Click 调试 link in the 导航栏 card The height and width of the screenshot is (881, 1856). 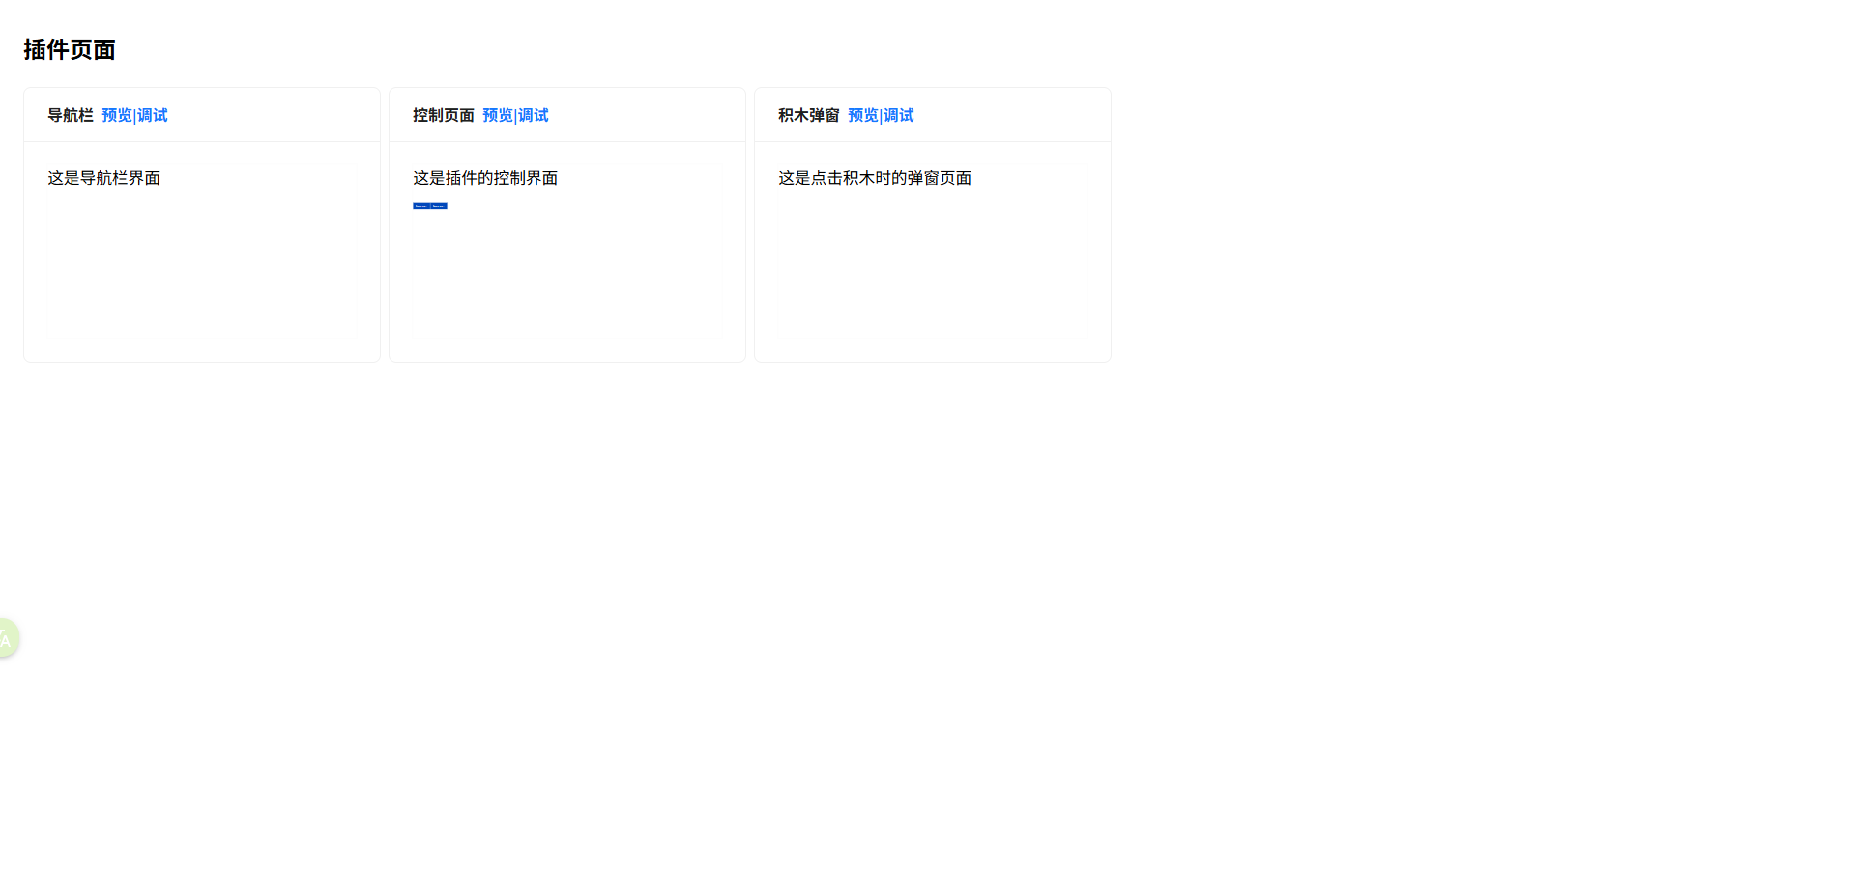click(x=153, y=115)
